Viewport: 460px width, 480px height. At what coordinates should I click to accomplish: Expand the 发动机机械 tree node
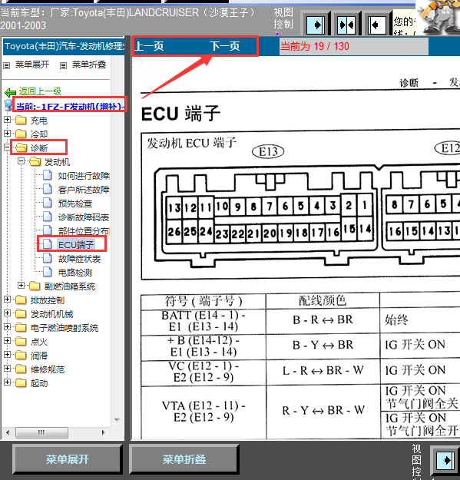[x=7, y=313]
